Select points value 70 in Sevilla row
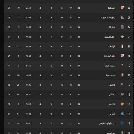Viewport: 134px width, 134px height. pos(9,8)
